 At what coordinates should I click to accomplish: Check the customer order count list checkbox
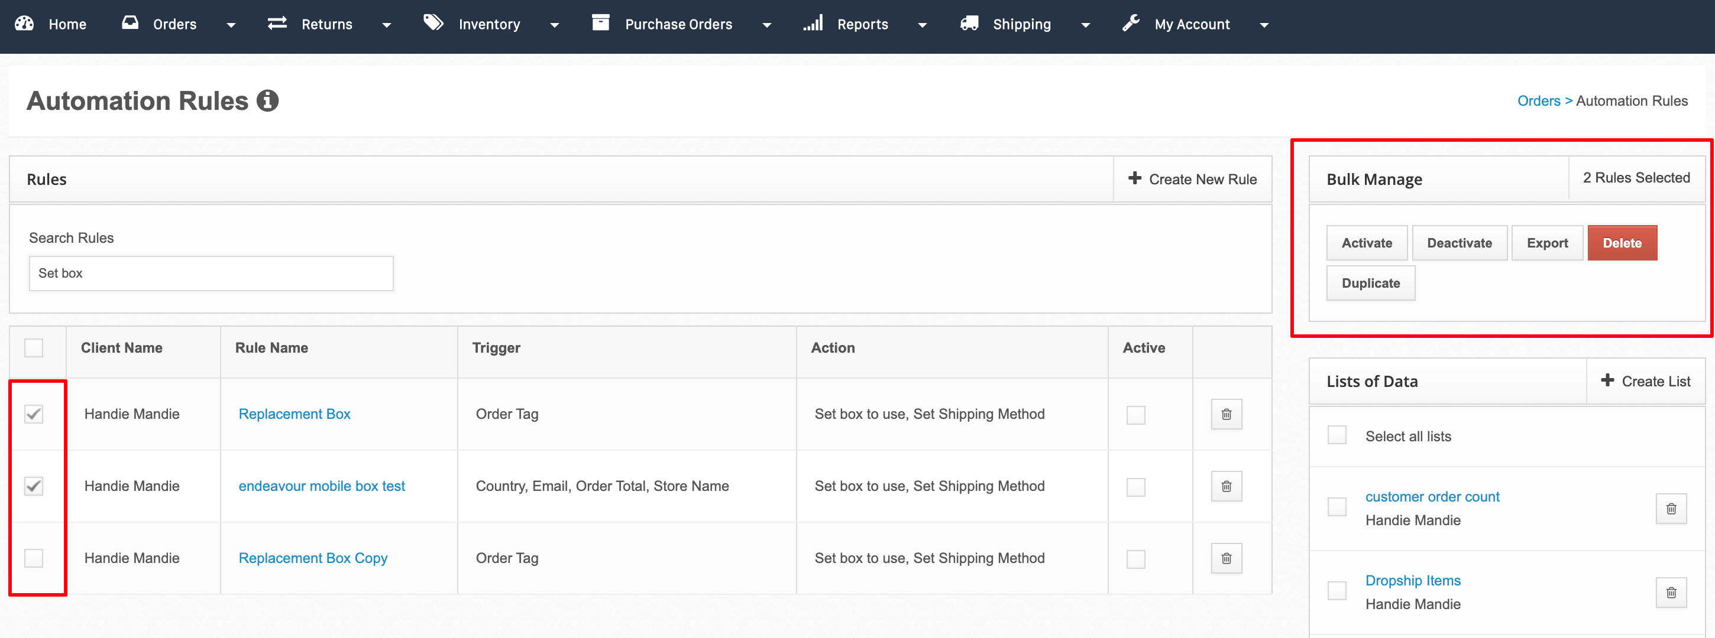(x=1337, y=507)
